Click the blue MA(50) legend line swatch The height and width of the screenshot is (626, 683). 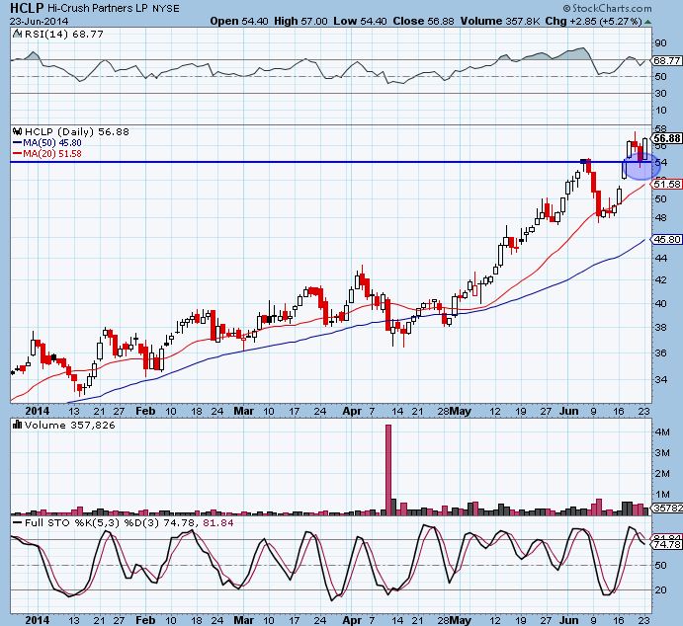17,143
